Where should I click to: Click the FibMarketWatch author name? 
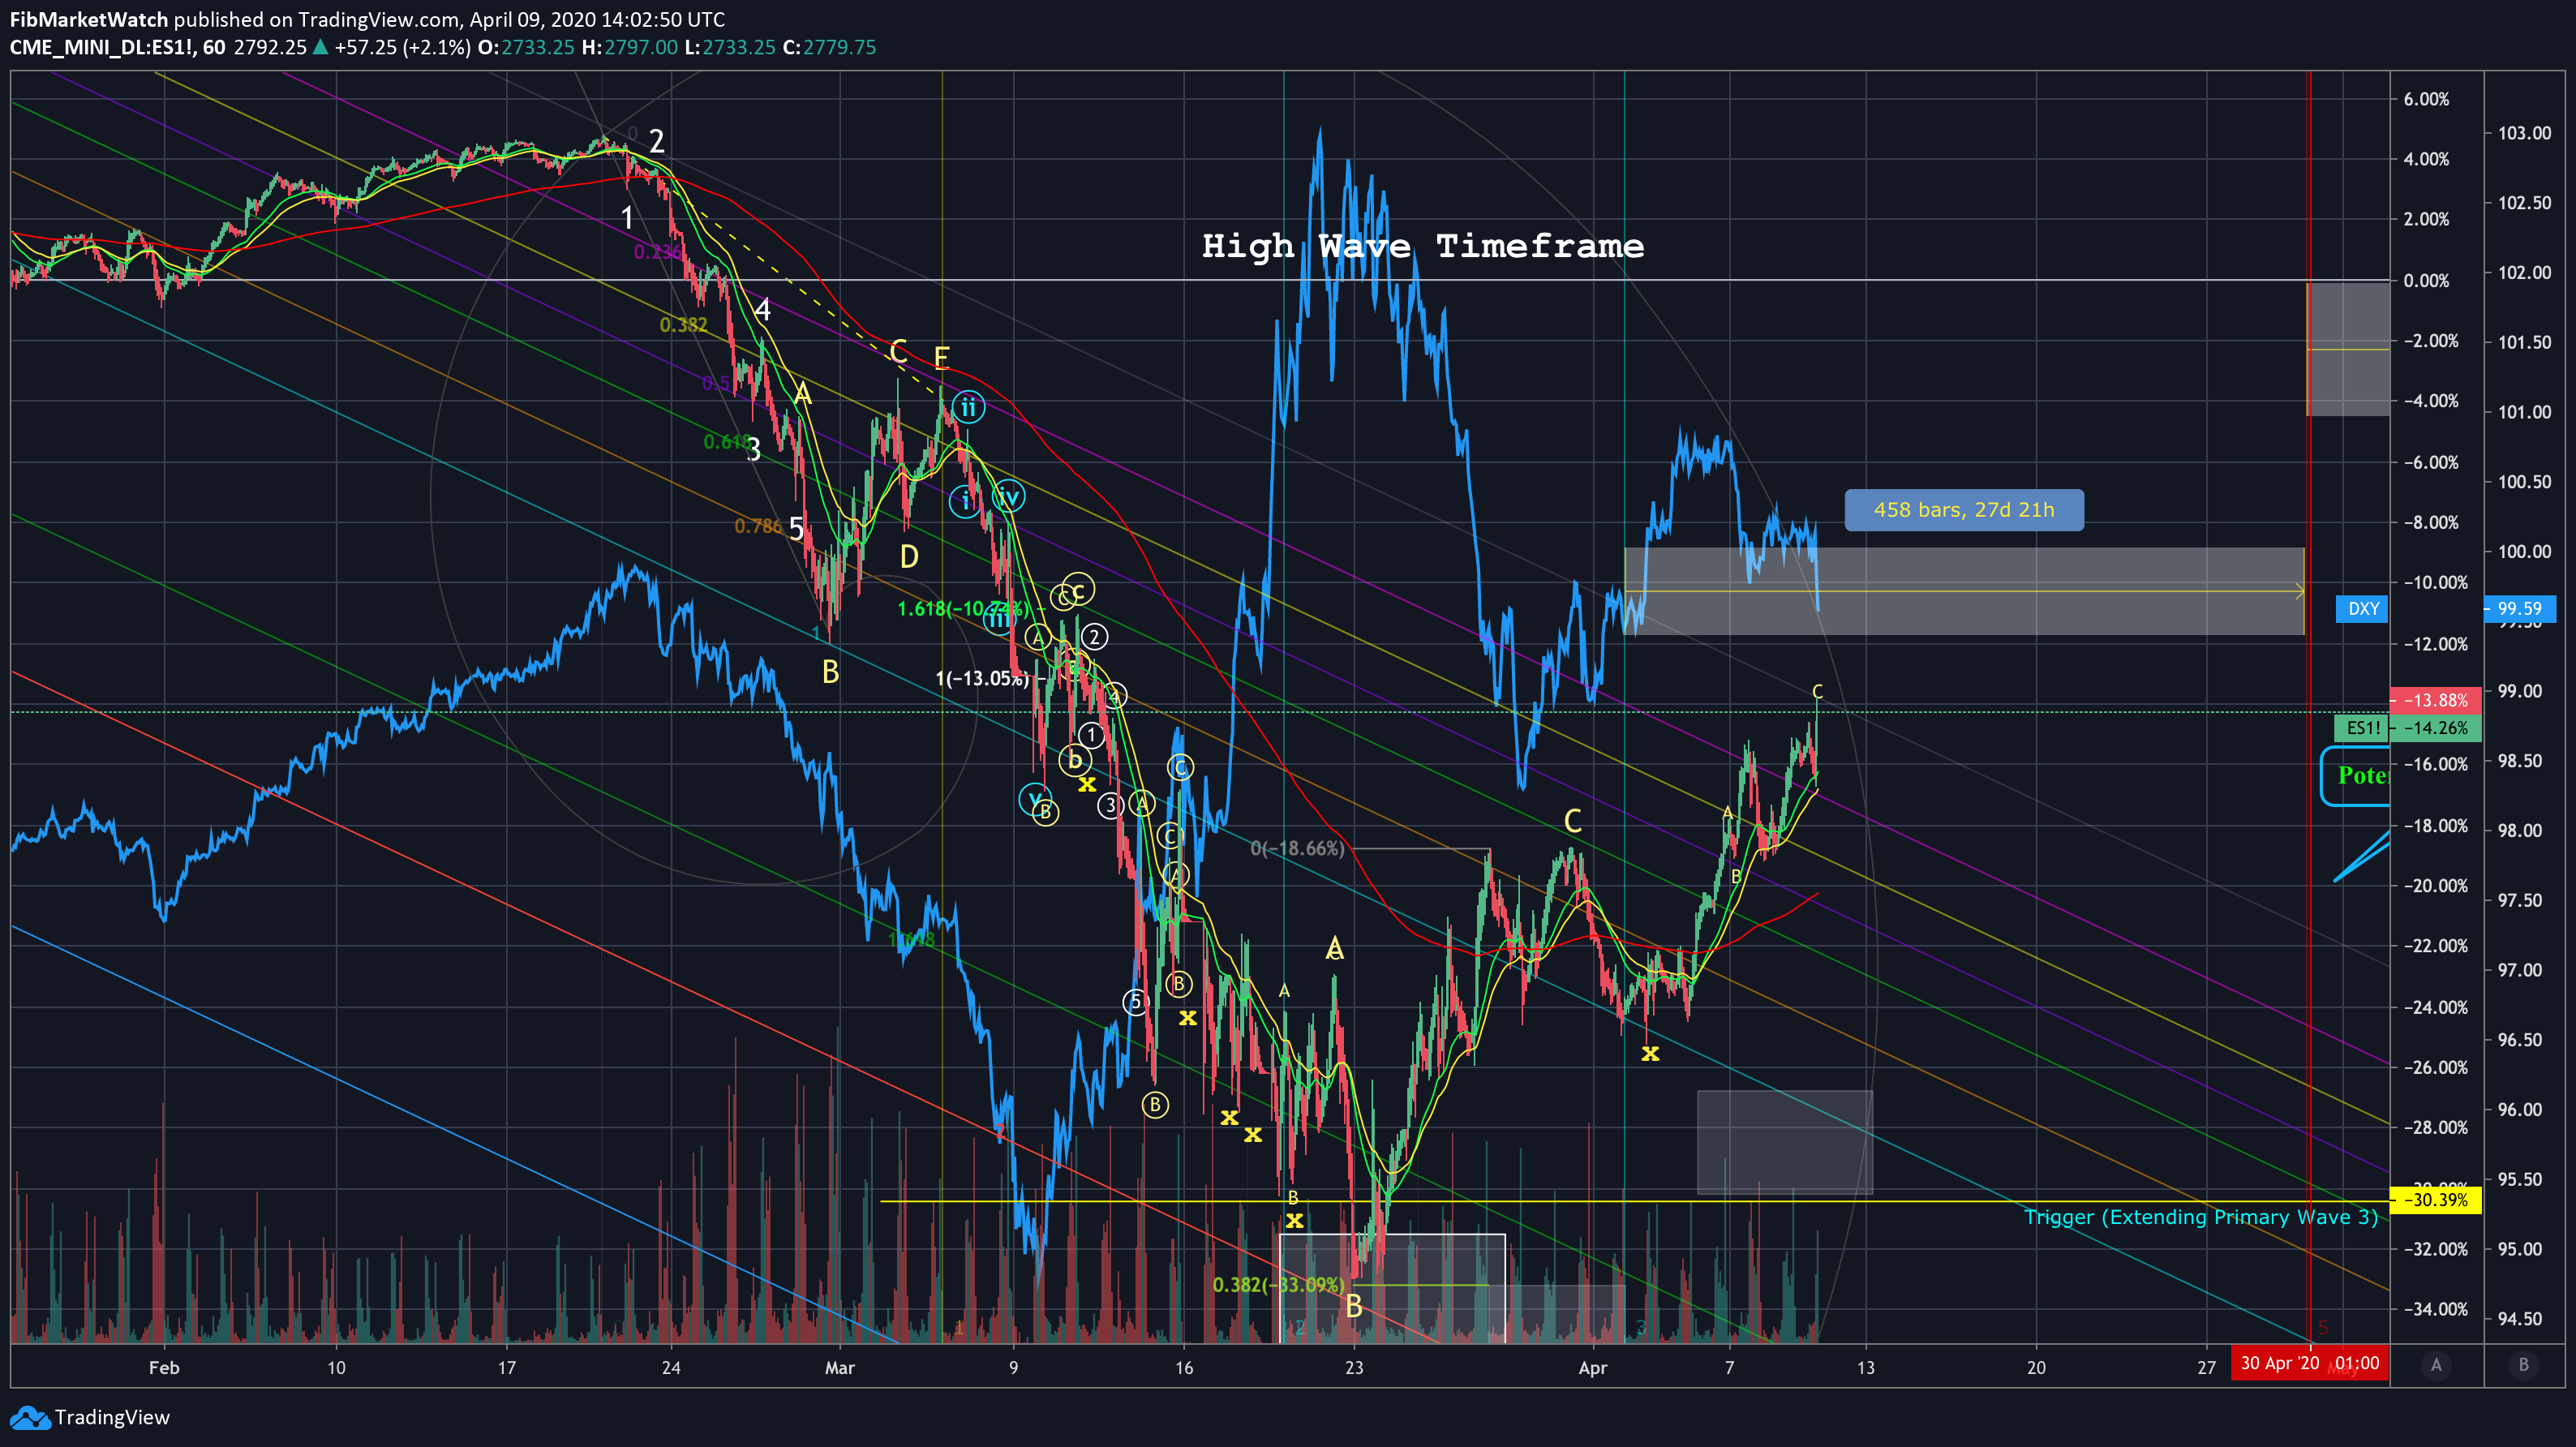pos(89,19)
